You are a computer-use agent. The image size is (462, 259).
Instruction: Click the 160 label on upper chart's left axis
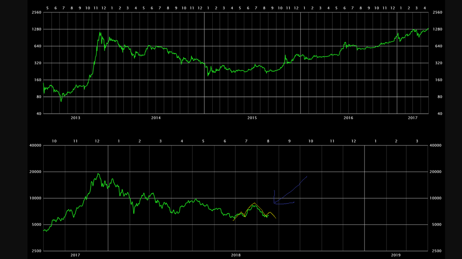click(x=38, y=80)
